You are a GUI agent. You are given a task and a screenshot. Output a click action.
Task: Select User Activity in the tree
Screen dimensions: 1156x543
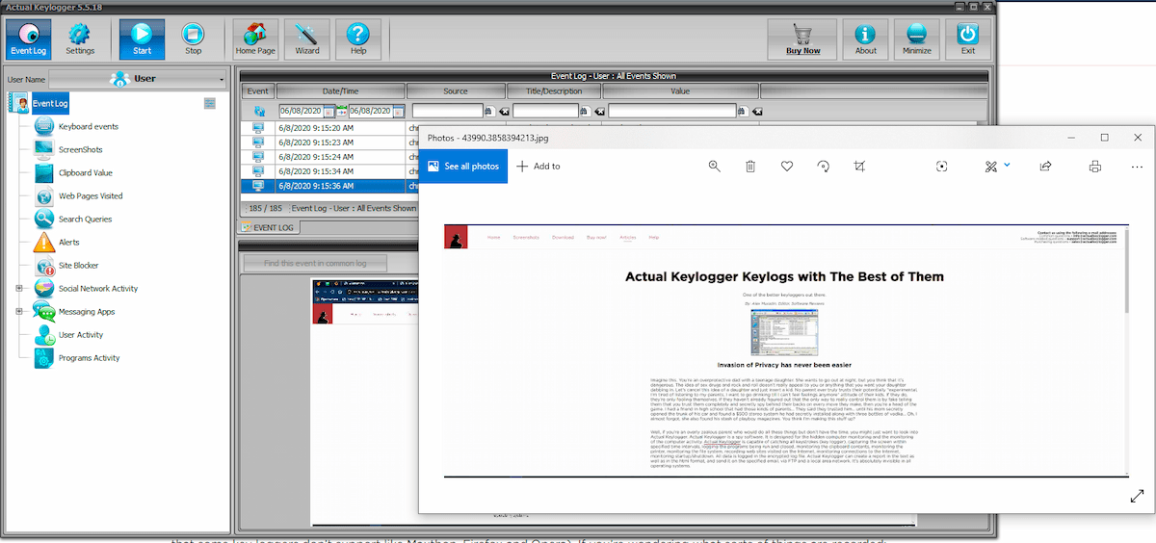point(81,334)
